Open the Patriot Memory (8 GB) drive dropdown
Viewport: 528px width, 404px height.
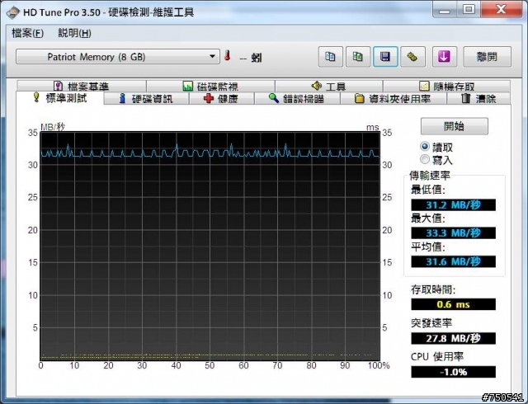pos(118,57)
